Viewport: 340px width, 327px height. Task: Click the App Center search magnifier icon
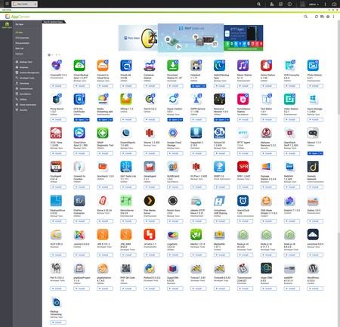[305, 17]
